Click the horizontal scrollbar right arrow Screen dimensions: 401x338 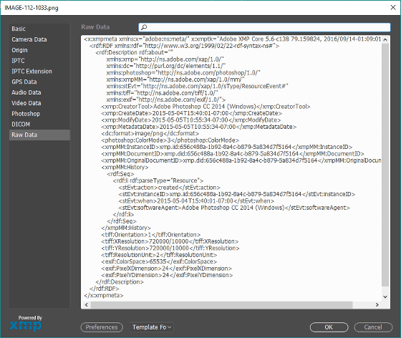tap(377, 304)
